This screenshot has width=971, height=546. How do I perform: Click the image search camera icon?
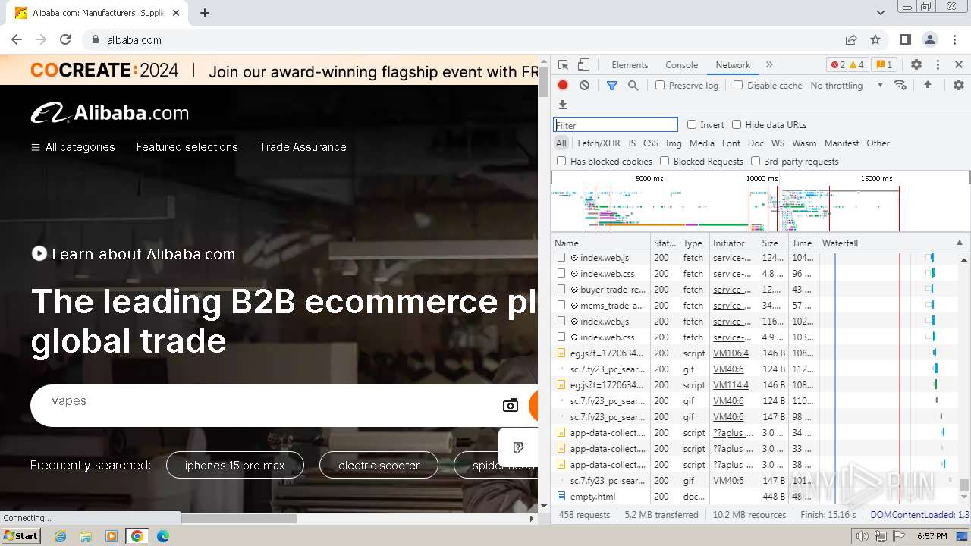click(x=511, y=406)
